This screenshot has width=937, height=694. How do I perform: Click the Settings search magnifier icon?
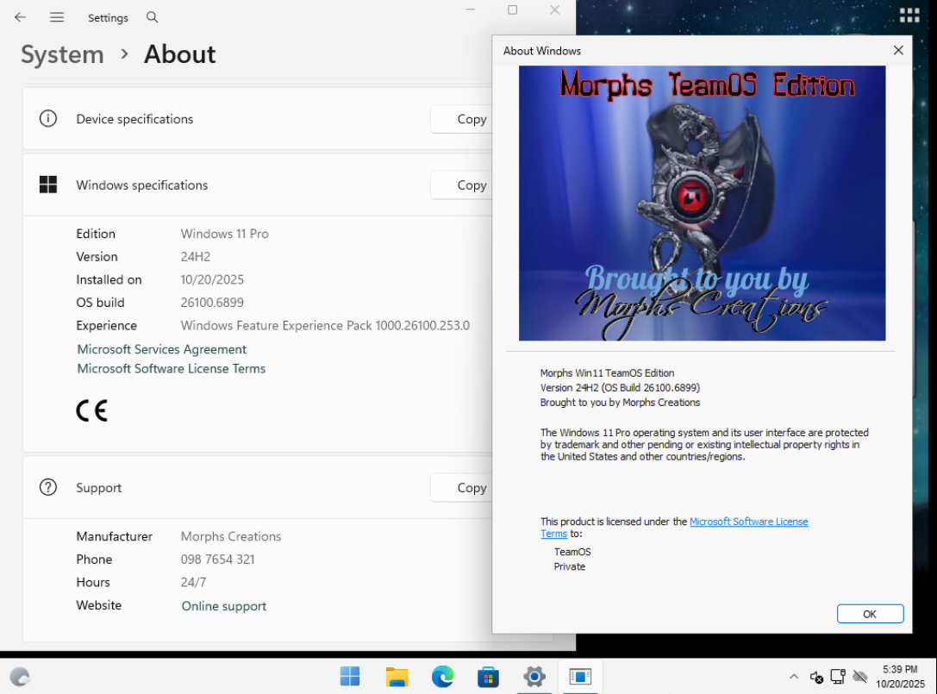[153, 17]
